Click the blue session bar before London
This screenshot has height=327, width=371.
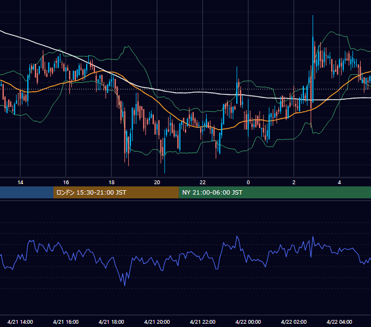point(27,192)
